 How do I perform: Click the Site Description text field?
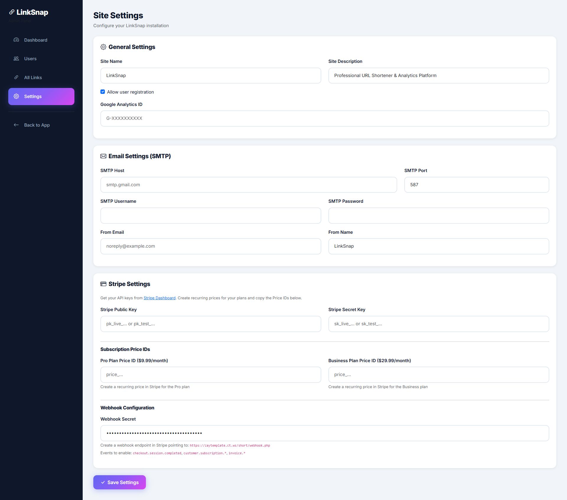(x=439, y=76)
